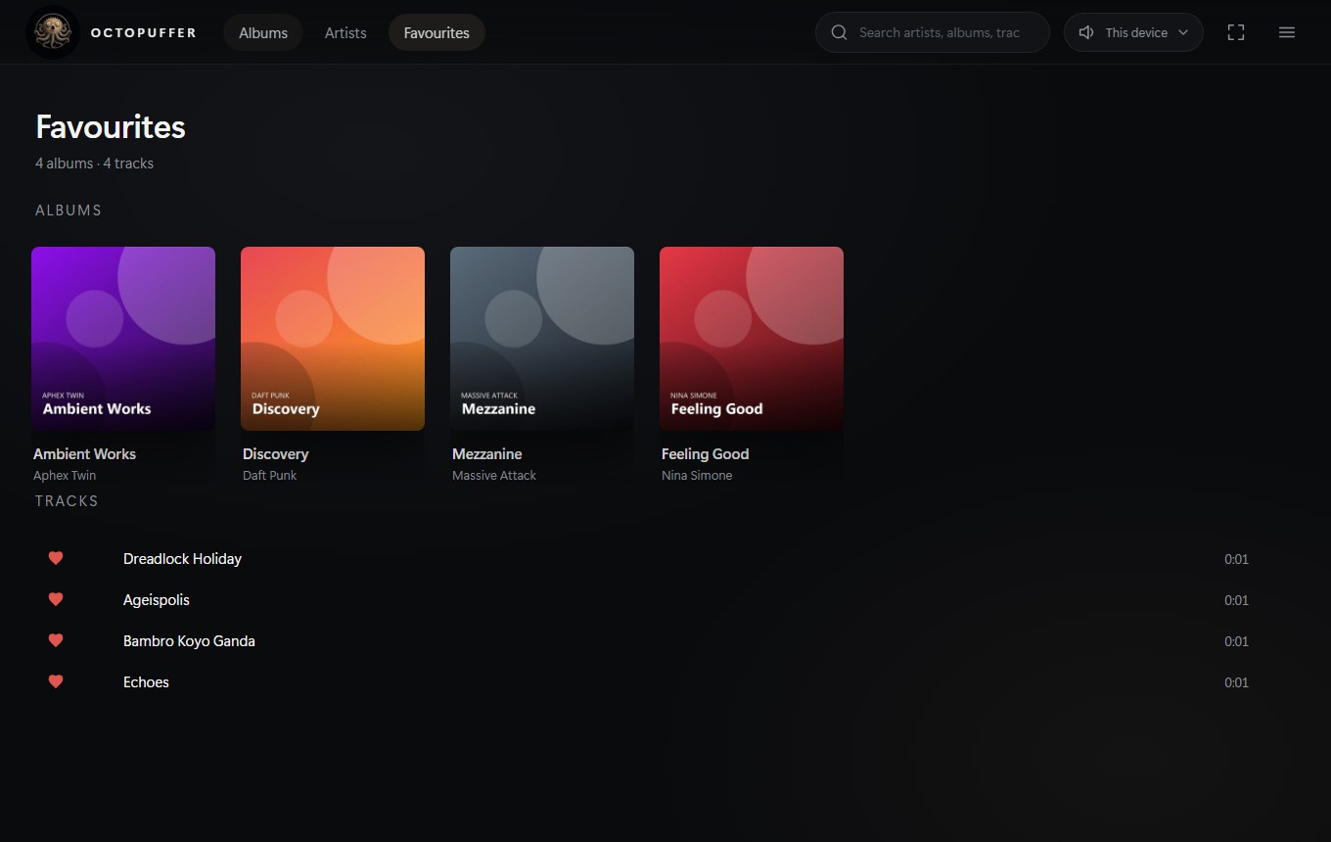Unfavourite Dreadlock Holiday heart
The width and height of the screenshot is (1331, 842).
56,558
